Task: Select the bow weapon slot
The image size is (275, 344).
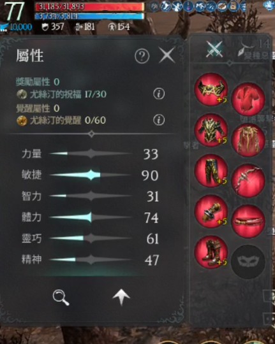Action: 248,180
